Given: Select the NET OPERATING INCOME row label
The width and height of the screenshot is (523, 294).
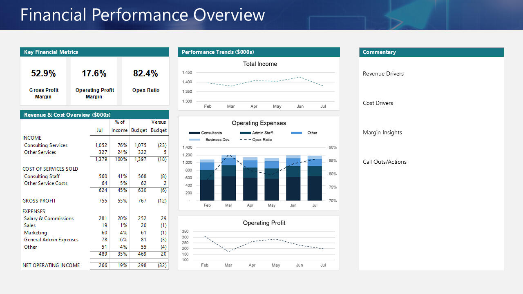Looking at the screenshot, I should click(51, 265).
